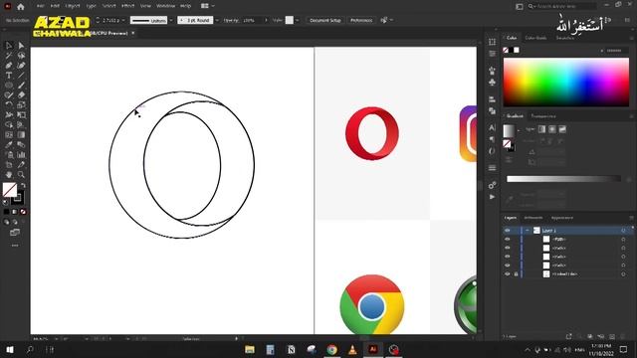Switch to the Artboards tab
The width and height of the screenshot is (637, 358).
(x=533, y=218)
